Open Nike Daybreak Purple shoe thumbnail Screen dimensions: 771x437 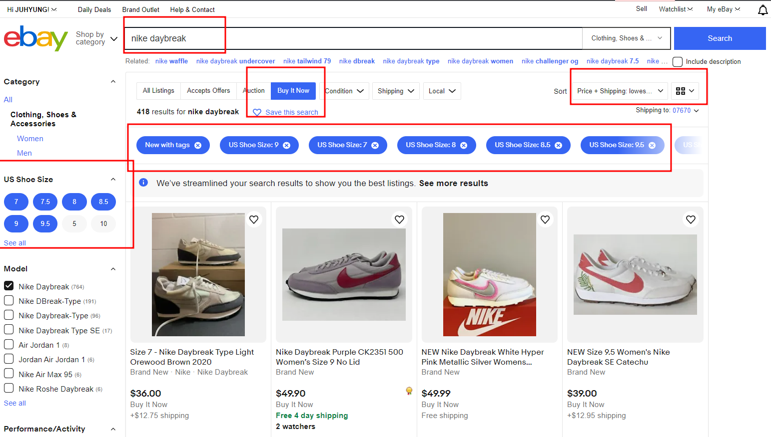344,274
